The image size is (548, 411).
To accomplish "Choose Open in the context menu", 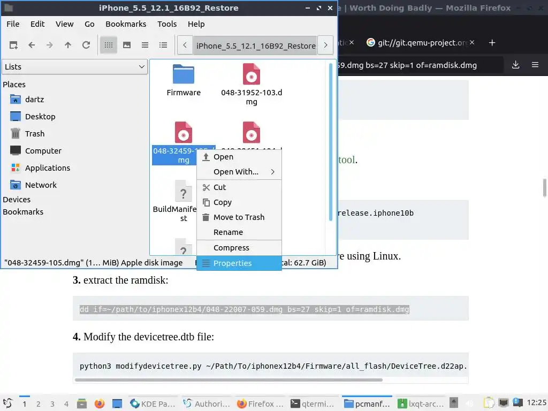I will [239, 157].
